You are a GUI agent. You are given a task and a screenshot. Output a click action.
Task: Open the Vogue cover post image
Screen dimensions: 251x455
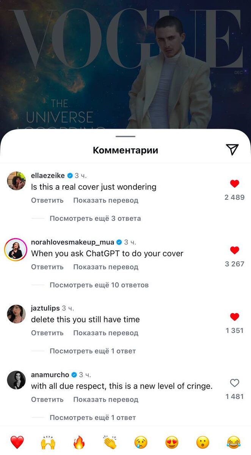pos(125,64)
